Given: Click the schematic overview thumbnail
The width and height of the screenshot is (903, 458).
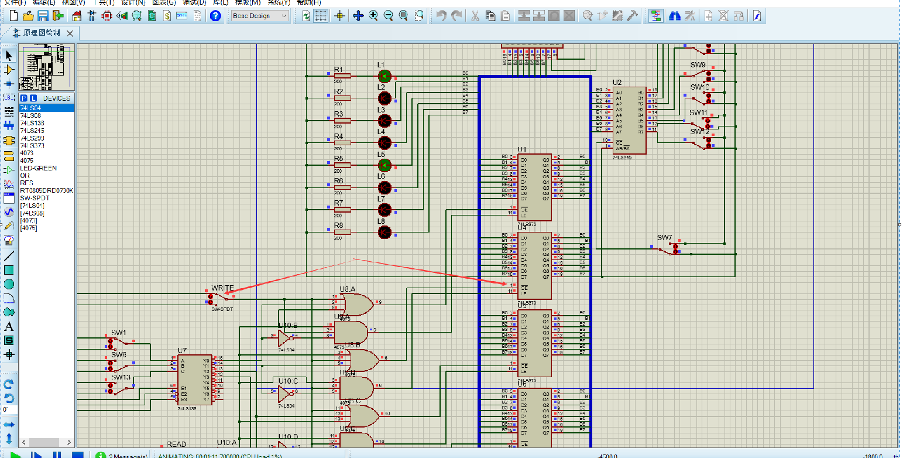Looking at the screenshot, I should click(x=46, y=67).
